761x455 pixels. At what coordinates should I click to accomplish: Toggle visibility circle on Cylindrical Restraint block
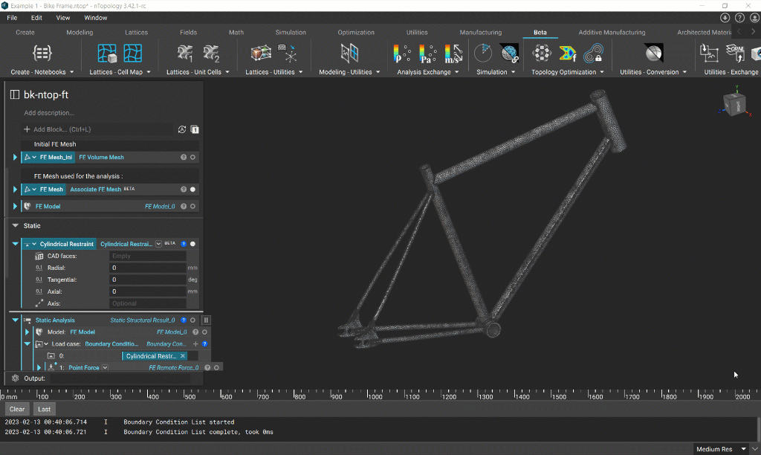pos(192,244)
